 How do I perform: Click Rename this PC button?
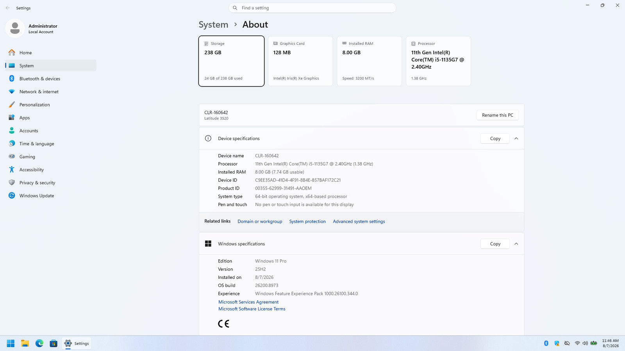click(x=498, y=115)
